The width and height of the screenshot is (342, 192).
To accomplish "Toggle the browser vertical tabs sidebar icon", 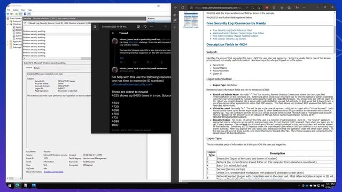I will point(175,15).
